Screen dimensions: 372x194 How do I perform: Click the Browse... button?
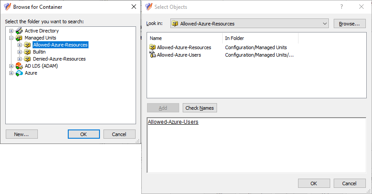(x=350, y=24)
